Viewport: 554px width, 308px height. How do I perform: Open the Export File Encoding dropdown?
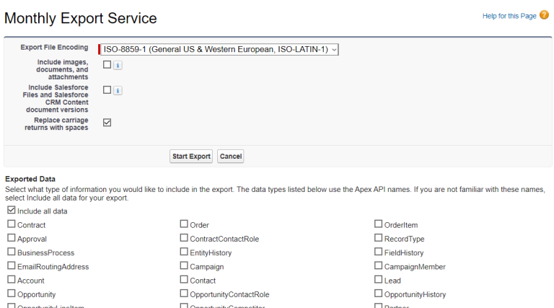pos(218,49)
